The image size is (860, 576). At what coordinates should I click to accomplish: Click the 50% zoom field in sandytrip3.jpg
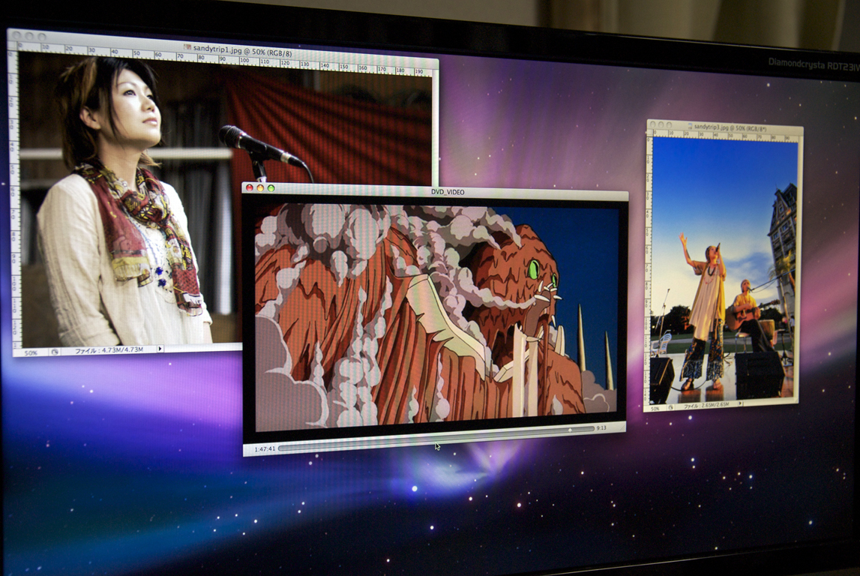655,408
